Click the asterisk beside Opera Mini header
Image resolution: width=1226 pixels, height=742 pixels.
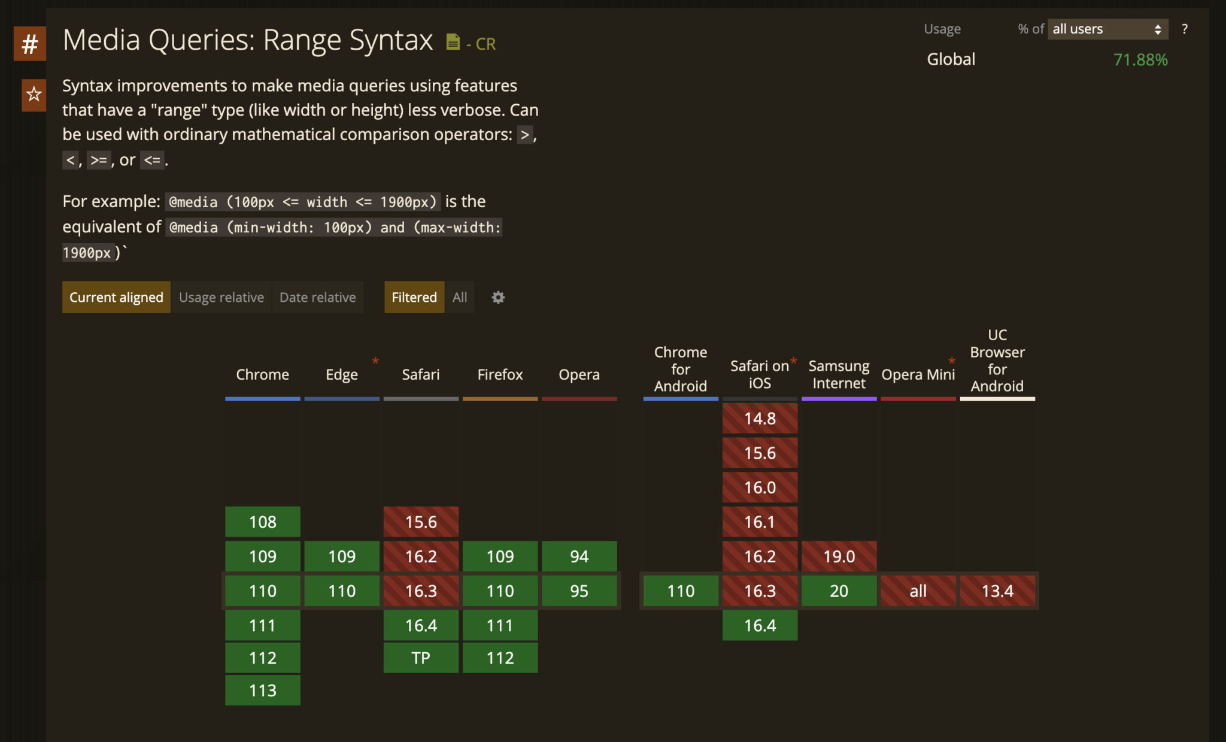pos(951,361)
